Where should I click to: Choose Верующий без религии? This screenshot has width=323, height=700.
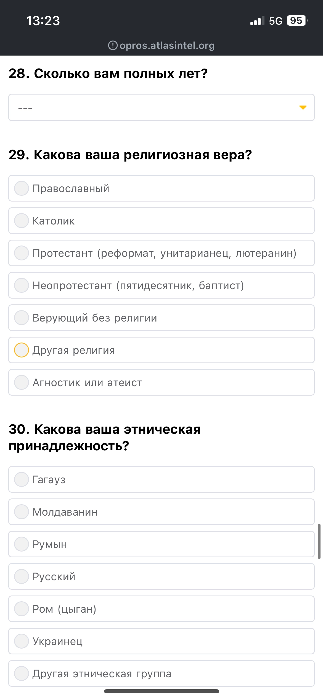tap(161, 318)
